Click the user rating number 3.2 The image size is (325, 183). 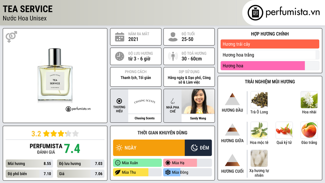point(36,134)
